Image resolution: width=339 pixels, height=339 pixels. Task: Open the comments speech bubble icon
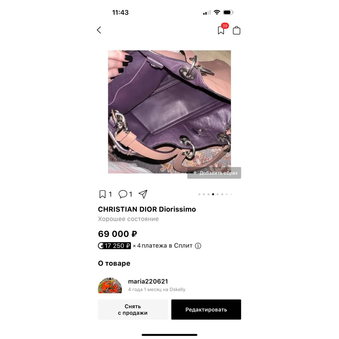[x=123, y=194]
